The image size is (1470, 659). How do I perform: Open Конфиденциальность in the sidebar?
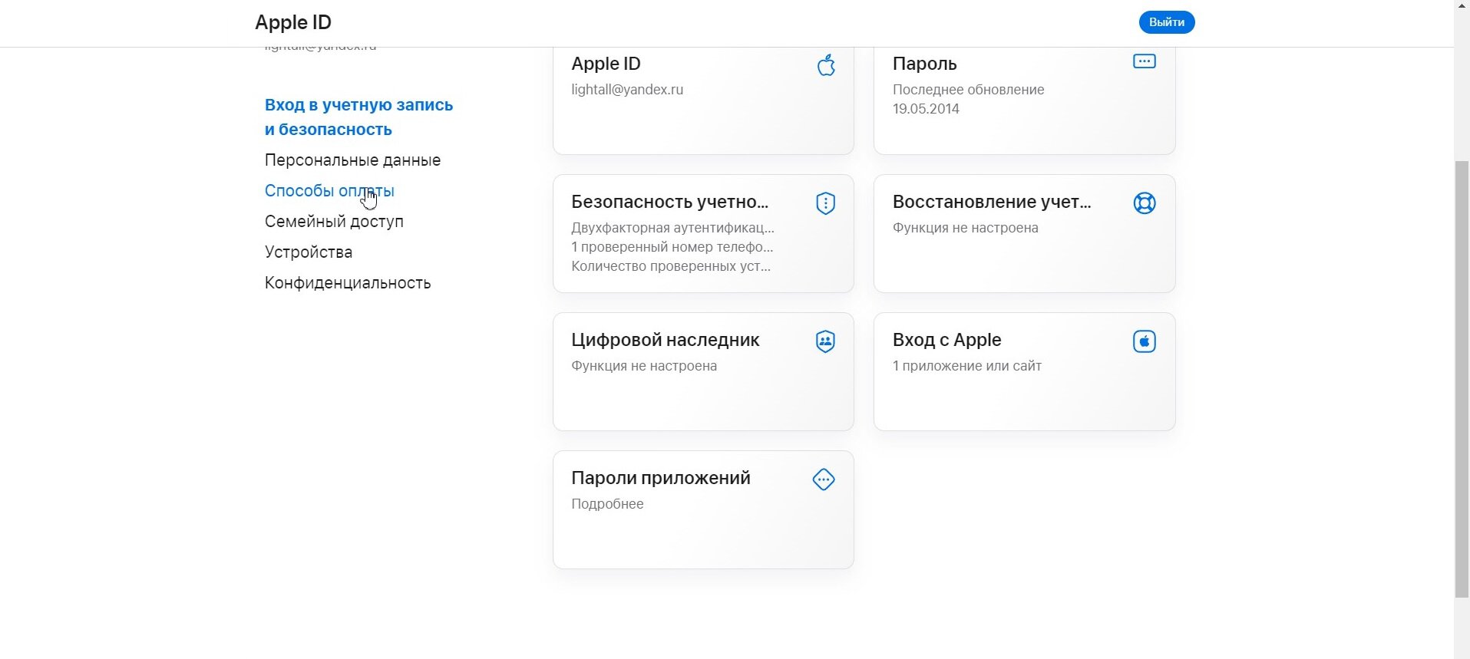(348, 283)
